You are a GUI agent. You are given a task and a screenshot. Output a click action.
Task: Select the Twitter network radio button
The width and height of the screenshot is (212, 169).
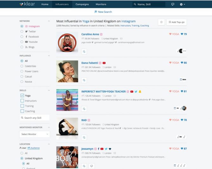tap(22, 31)
